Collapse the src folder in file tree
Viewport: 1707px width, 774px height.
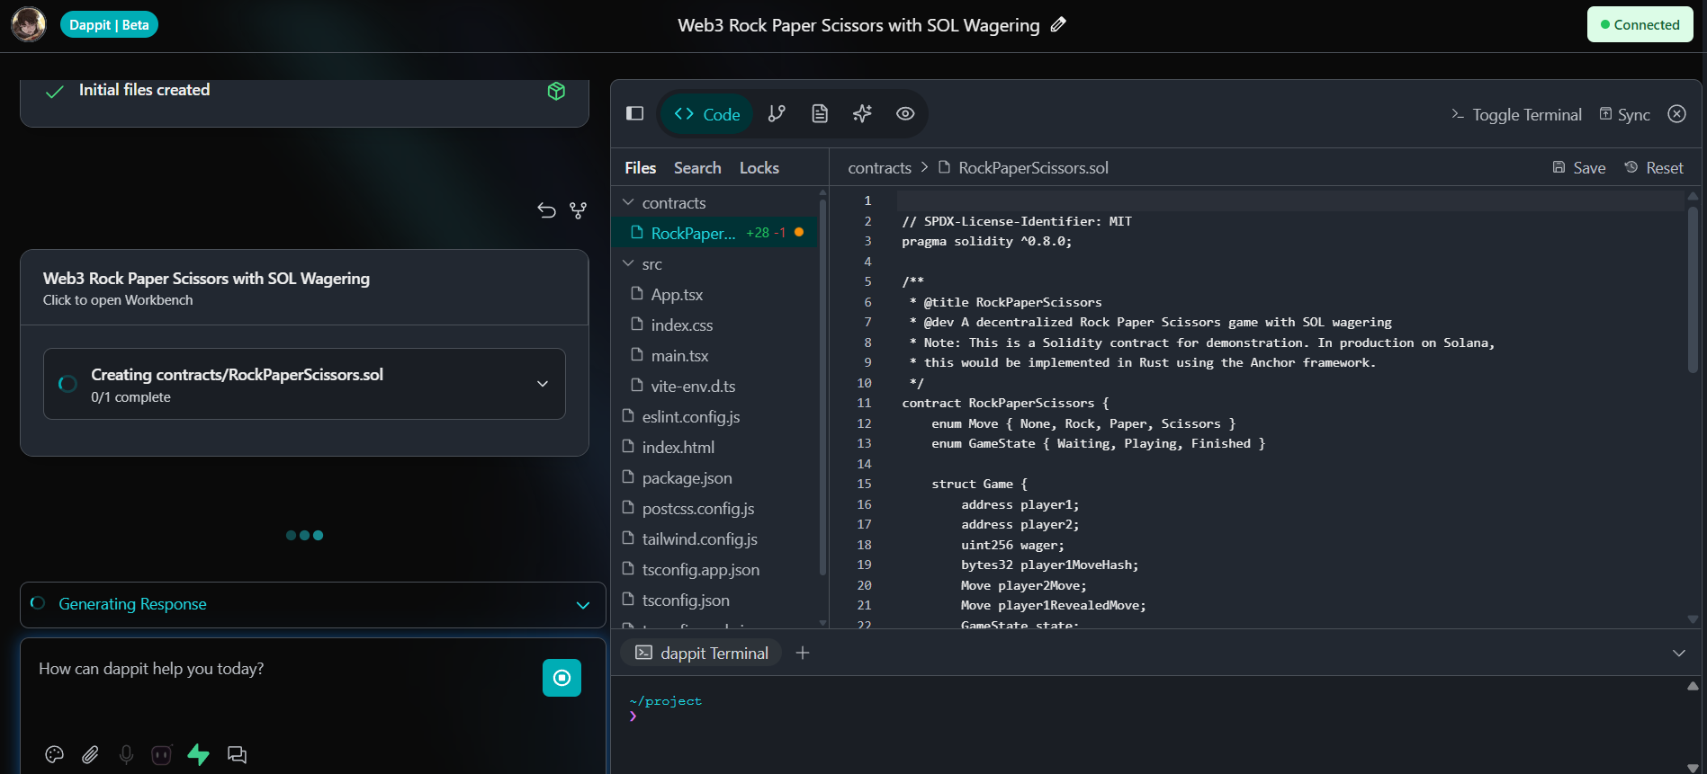point(642,264)
